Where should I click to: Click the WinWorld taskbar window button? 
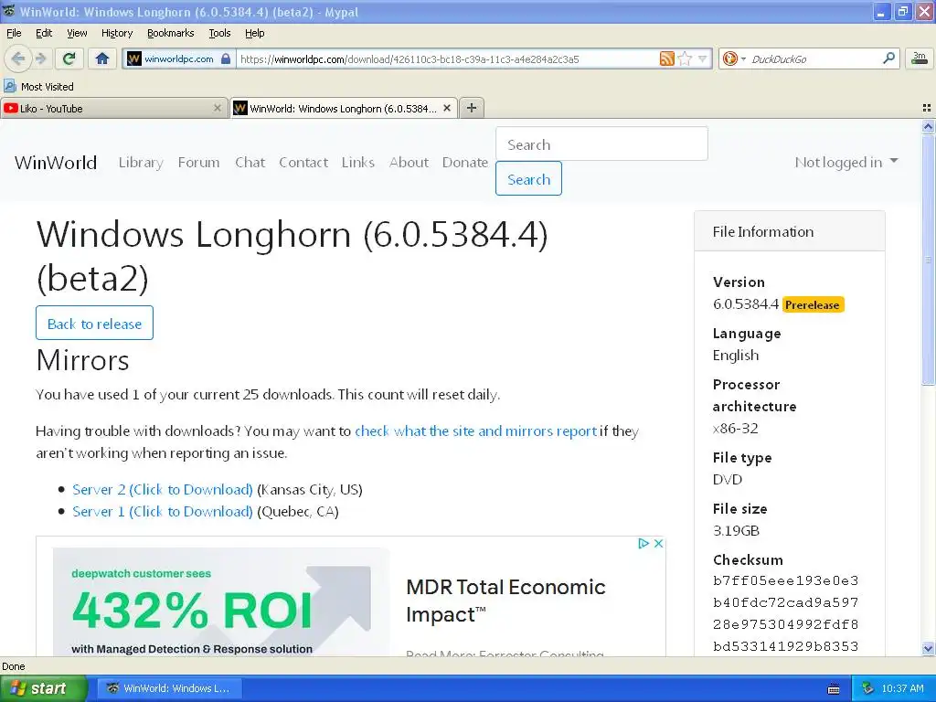point(169,688)
